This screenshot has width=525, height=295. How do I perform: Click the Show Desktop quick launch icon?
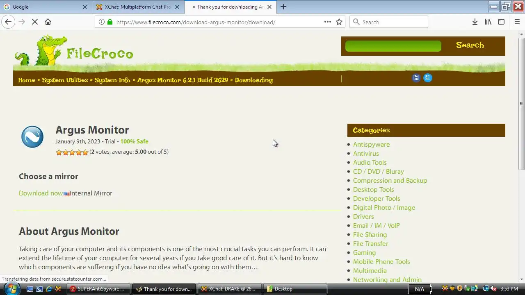click(30, 289)
